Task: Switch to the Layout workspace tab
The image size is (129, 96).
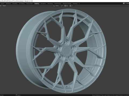Action: point(2,4)
